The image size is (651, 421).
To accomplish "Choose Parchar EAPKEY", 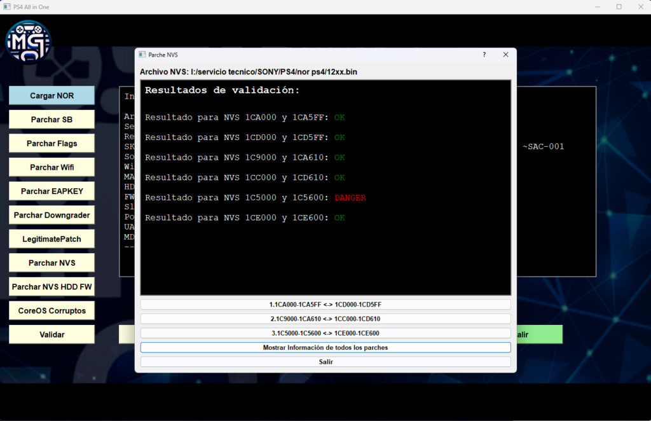I will click(51, 191).
